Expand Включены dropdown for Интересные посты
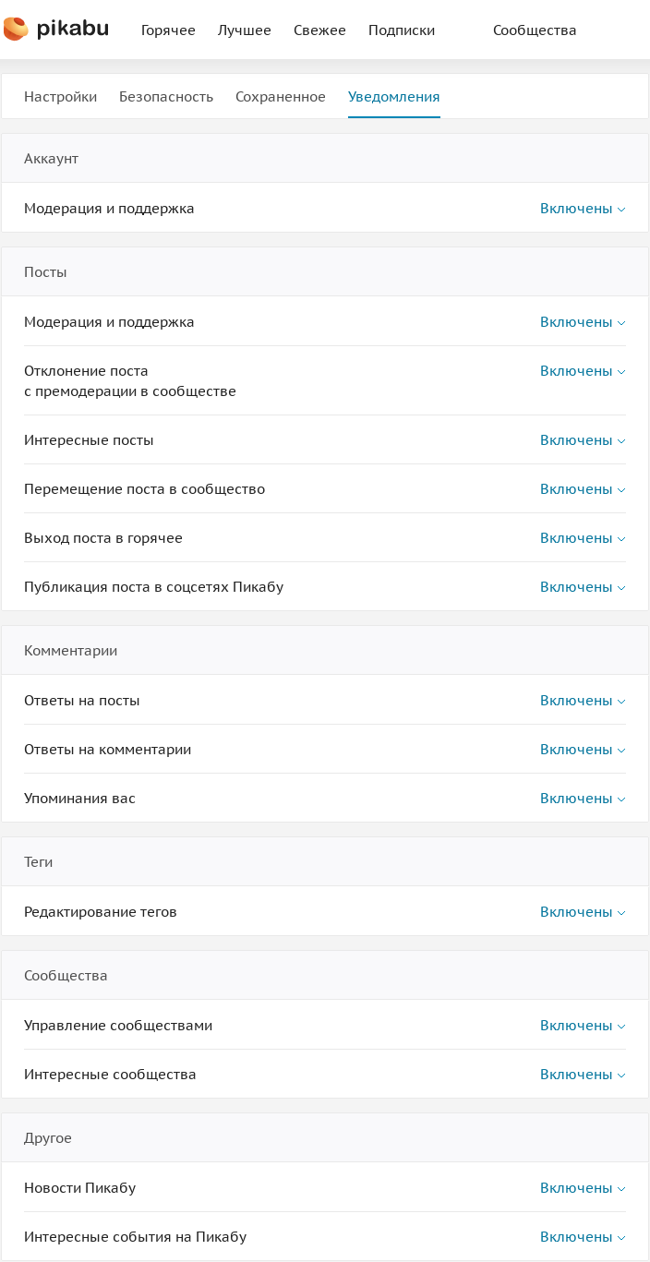Viewport: 650px width, 1262px height. (x=582, y=440)
